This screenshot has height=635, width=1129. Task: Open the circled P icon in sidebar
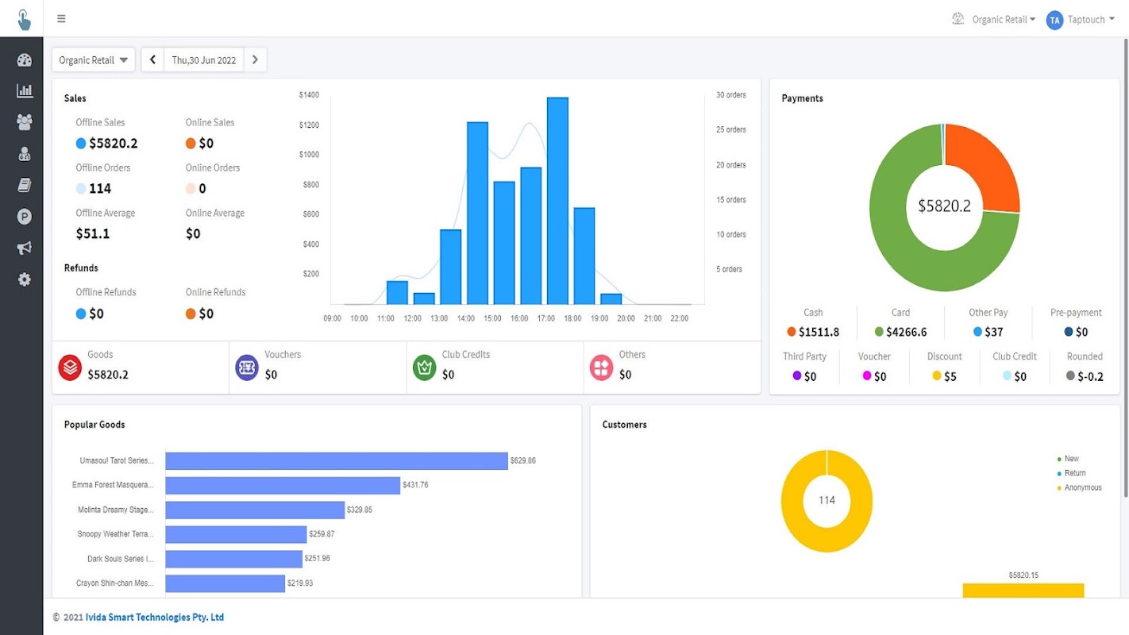point(24,217)
